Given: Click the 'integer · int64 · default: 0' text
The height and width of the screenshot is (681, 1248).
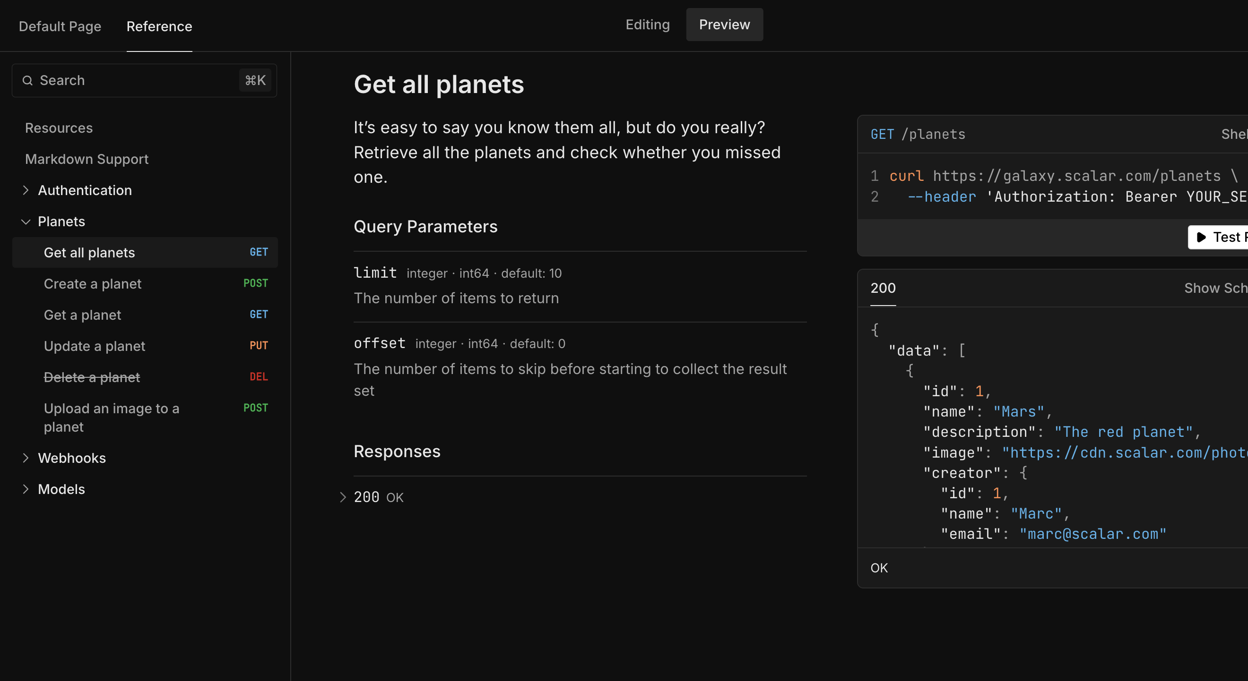Looking at the screenshot, I should click(x=490, y=344).
